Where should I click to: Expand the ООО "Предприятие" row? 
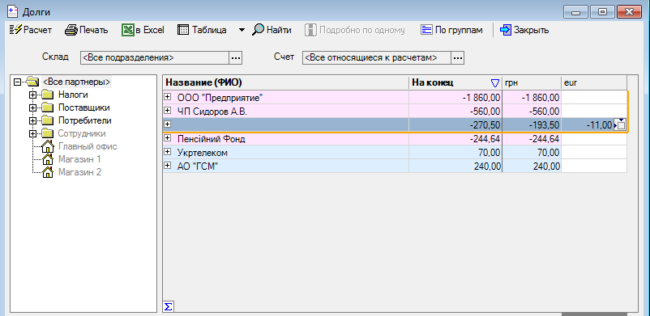click(x=168, y=97)
